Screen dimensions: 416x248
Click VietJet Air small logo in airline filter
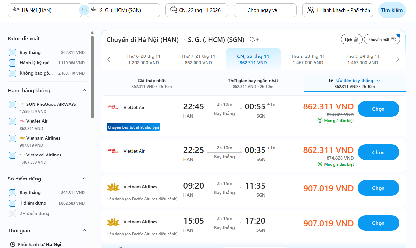[22, 121]
